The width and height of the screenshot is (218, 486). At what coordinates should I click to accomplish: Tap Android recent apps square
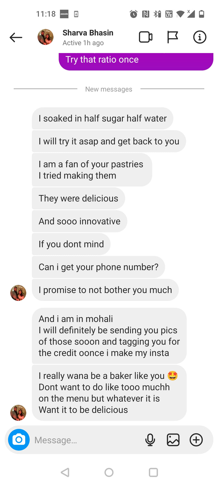pos(153,472)
